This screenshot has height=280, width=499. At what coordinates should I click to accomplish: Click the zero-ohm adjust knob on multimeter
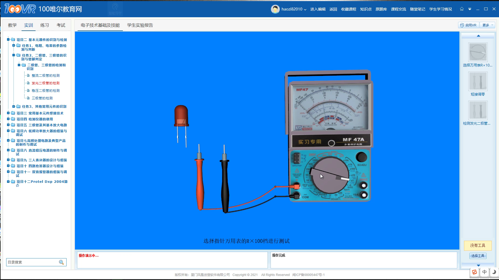click(x=361, y=157)
